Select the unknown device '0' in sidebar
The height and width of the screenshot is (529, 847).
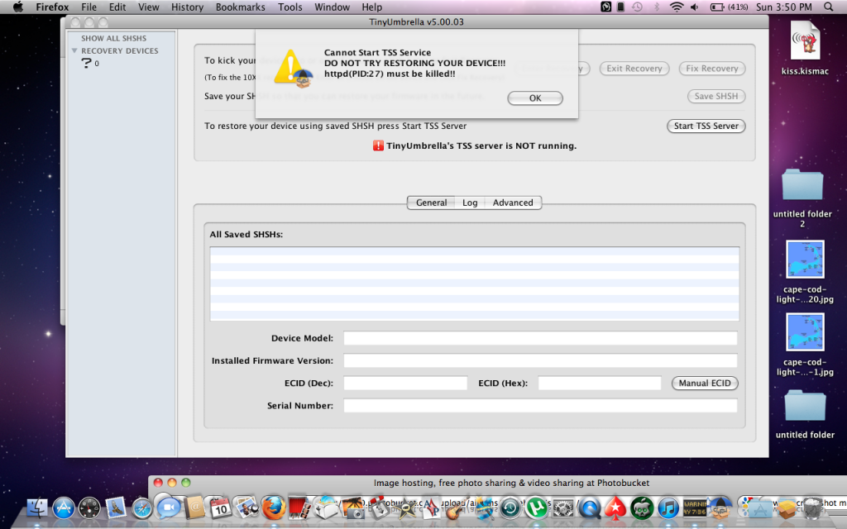tap(90, 63)
